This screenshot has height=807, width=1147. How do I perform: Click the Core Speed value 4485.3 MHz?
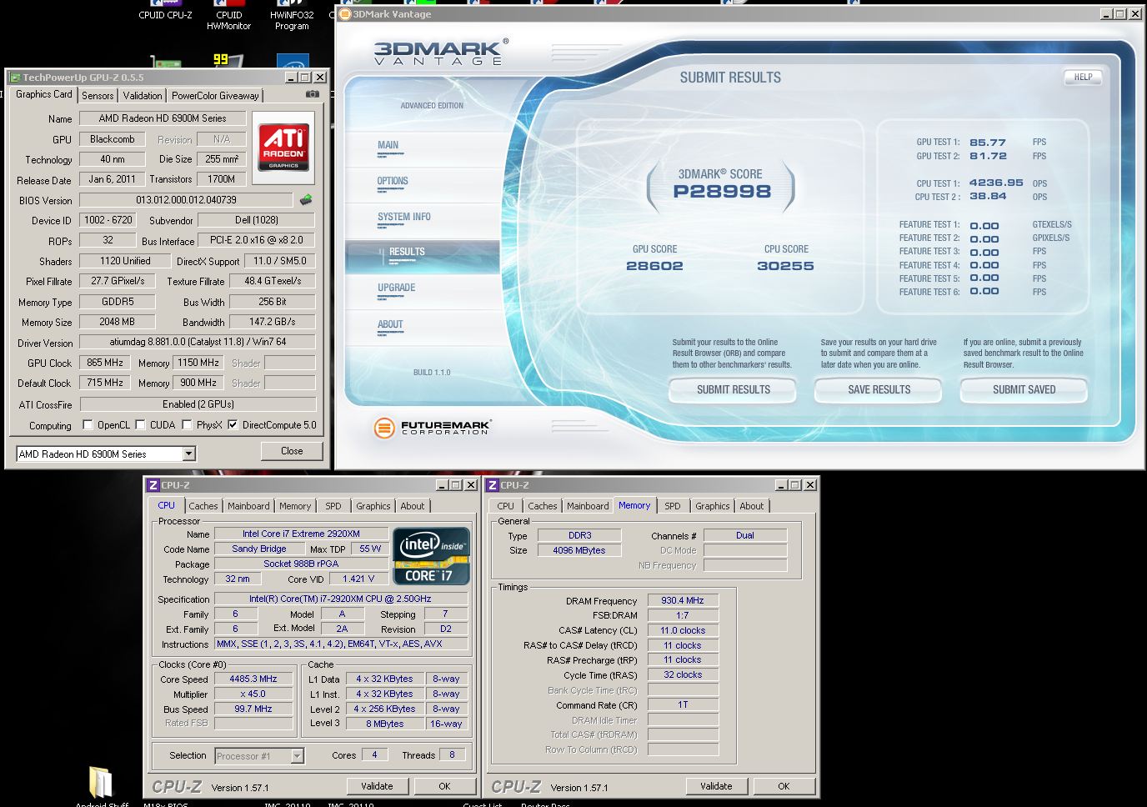click(253, 679)
